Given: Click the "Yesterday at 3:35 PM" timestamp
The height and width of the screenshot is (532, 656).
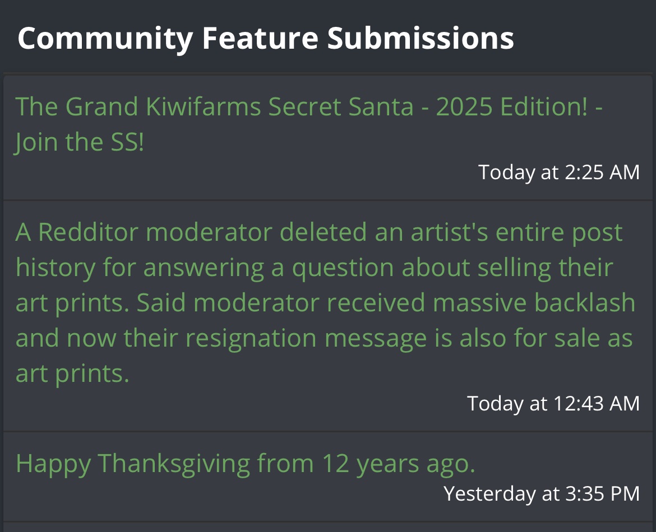Looking at the screenshot, I should coord(541,493).
